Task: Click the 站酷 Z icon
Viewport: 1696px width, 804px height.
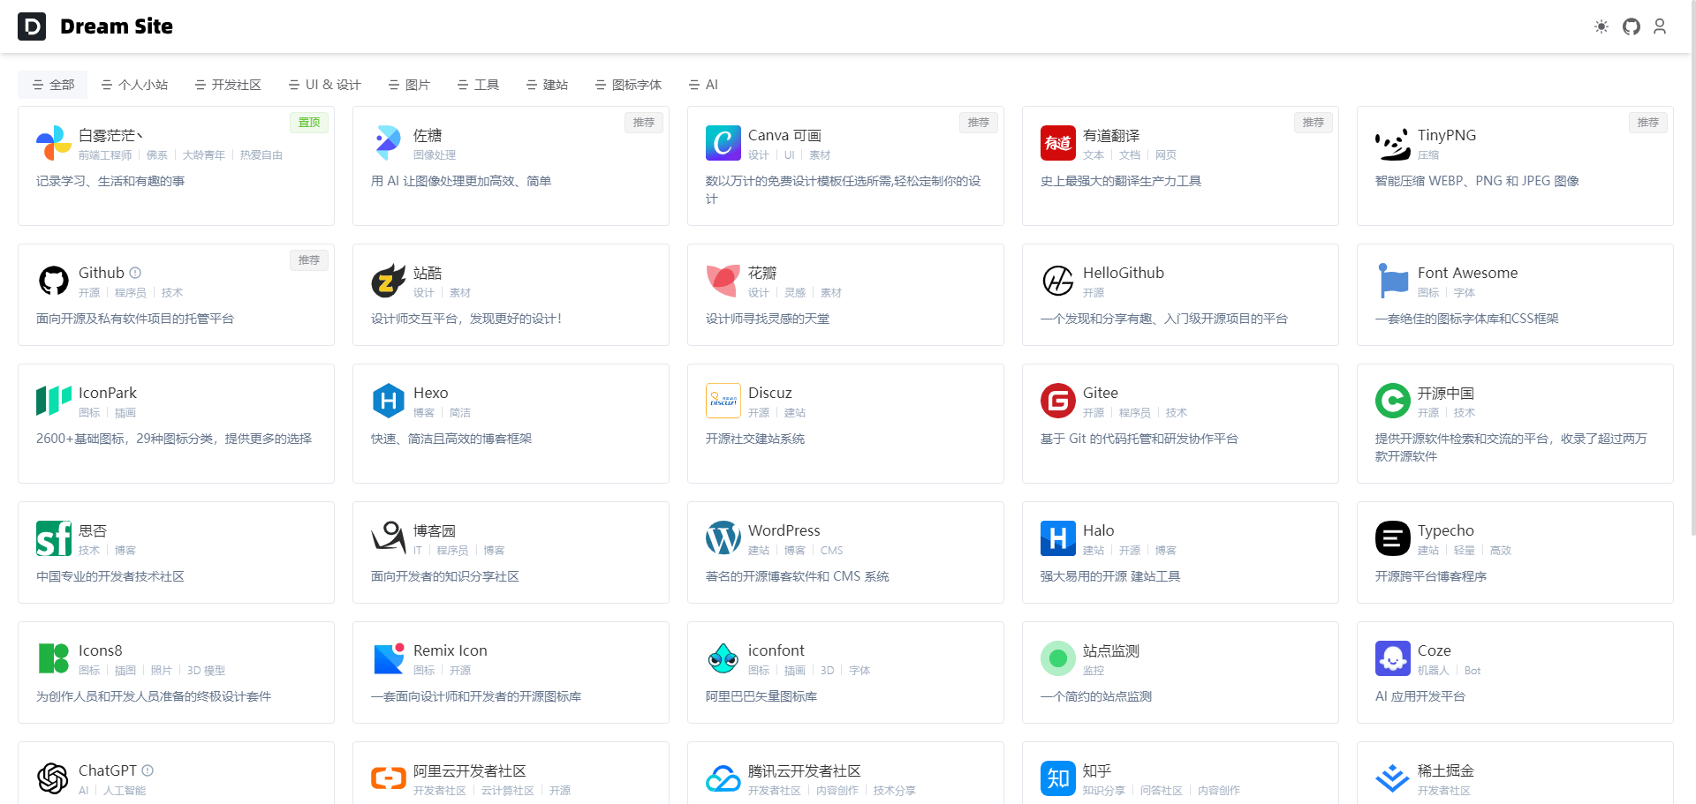Action: pos(389,281)
